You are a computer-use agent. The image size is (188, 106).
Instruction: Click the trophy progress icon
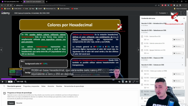157,13
